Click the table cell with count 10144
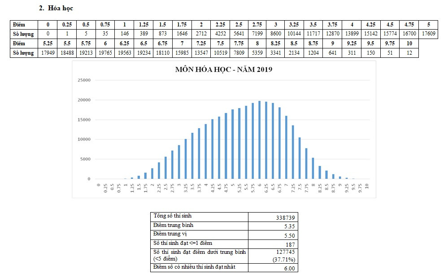Screen dimensions: 448x274 click(x=294, y=34)
